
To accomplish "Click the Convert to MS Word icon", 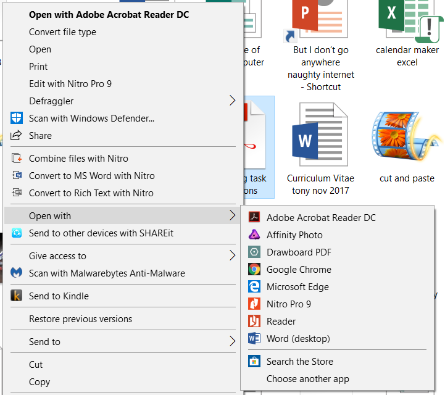I will 17,175.
